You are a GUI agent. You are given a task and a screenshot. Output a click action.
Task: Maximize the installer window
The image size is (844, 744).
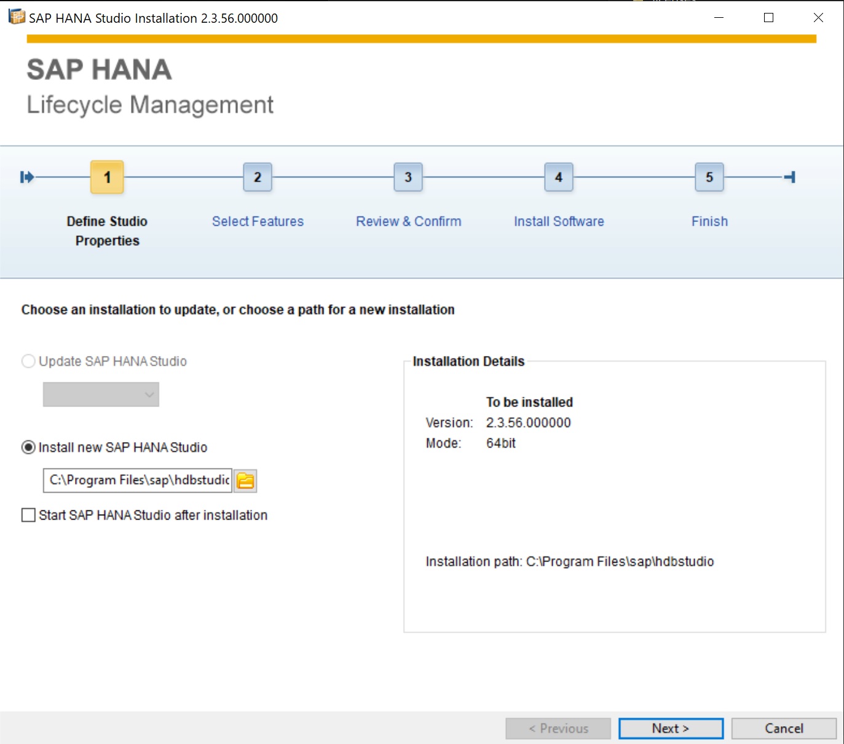[768, 18]
